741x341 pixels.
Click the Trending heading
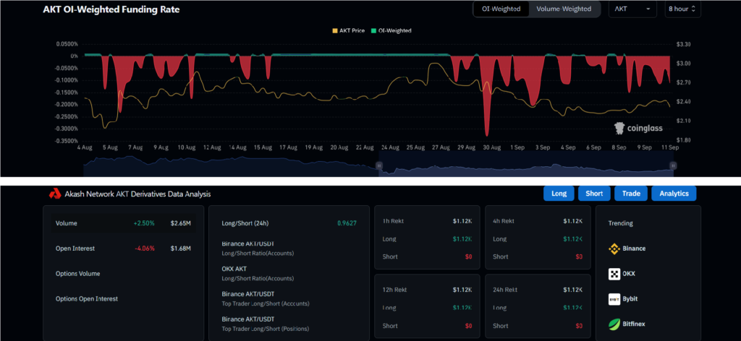click(620, 223)
